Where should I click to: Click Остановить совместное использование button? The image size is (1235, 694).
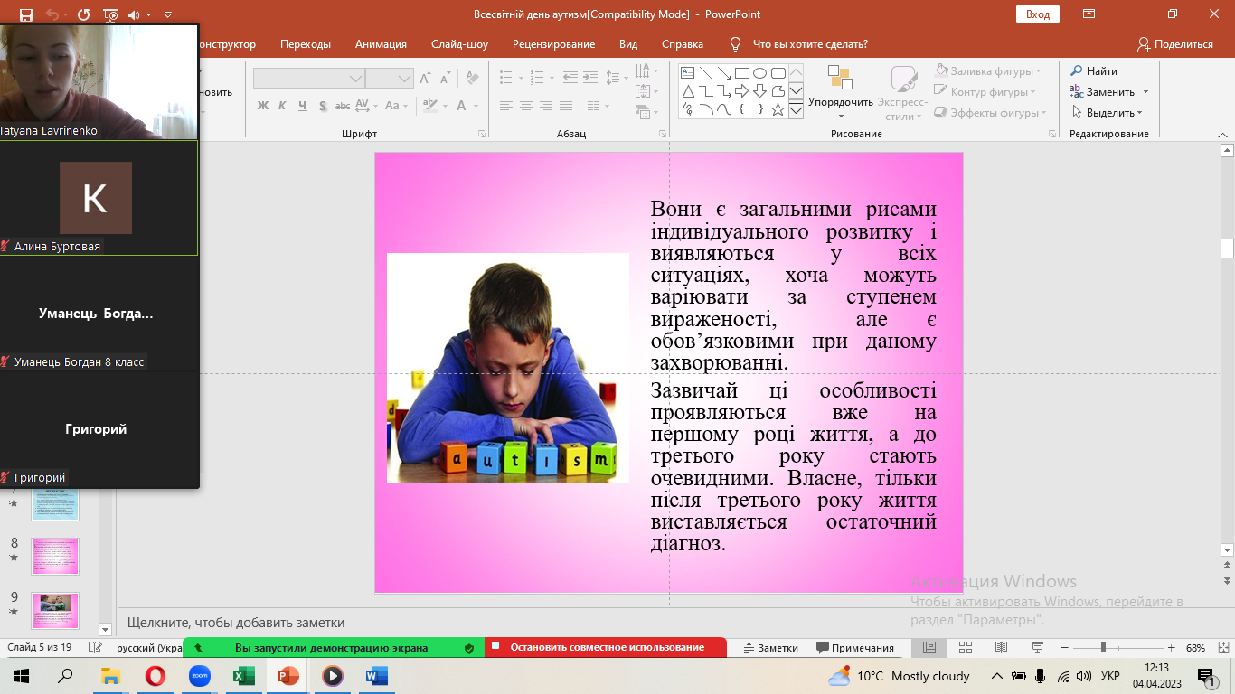[606, 648]
